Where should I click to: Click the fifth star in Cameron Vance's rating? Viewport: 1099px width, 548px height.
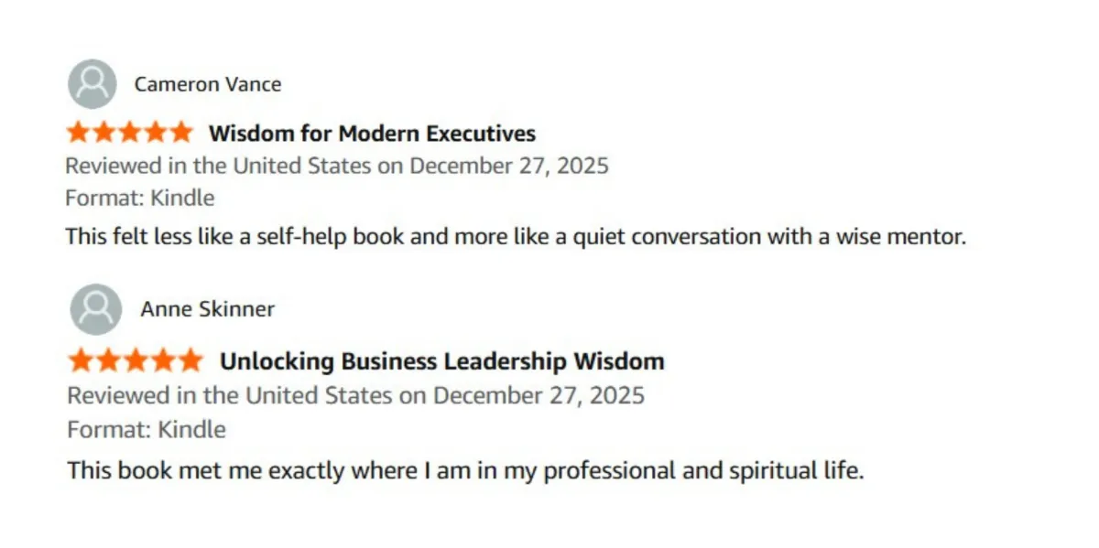point(180,133)
